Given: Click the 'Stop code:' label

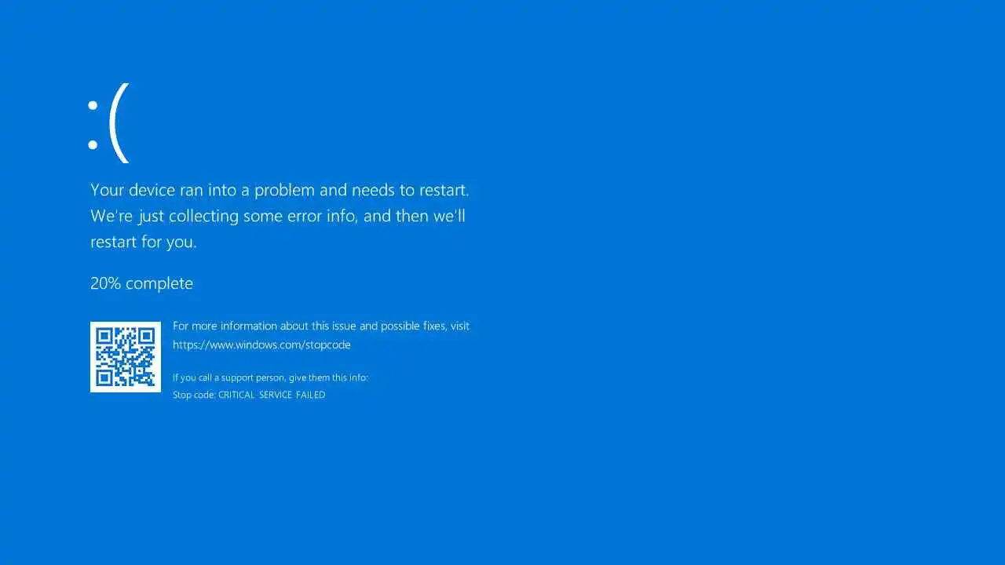Looking at the screenshot, I should 194,395.
